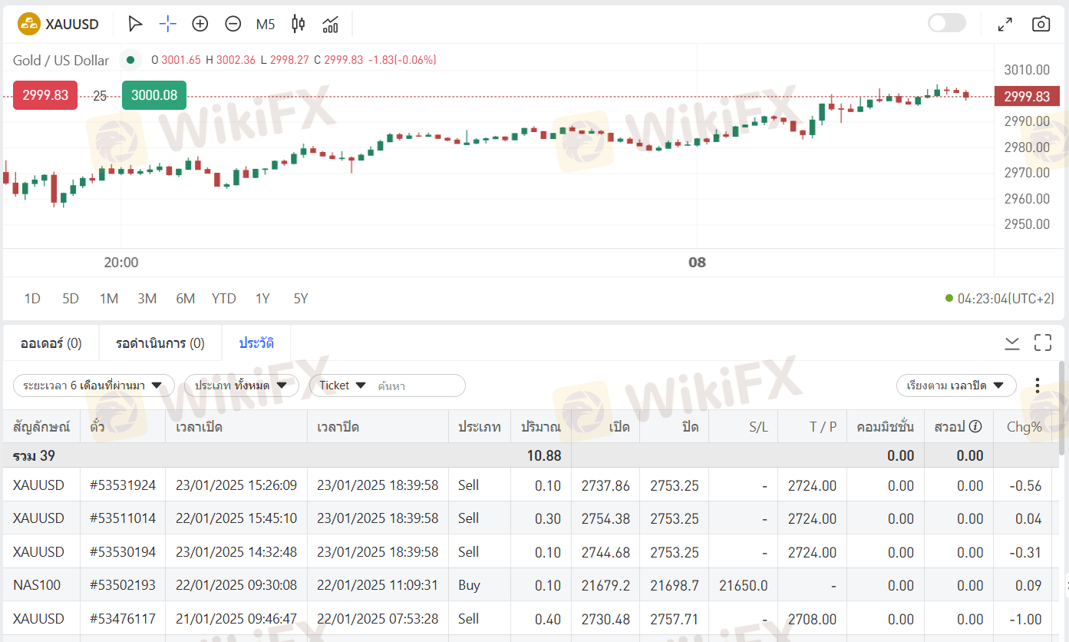
Task: Click the red 2999.83 sell price button
Action: pyautogui.click(x=45, y=96)
